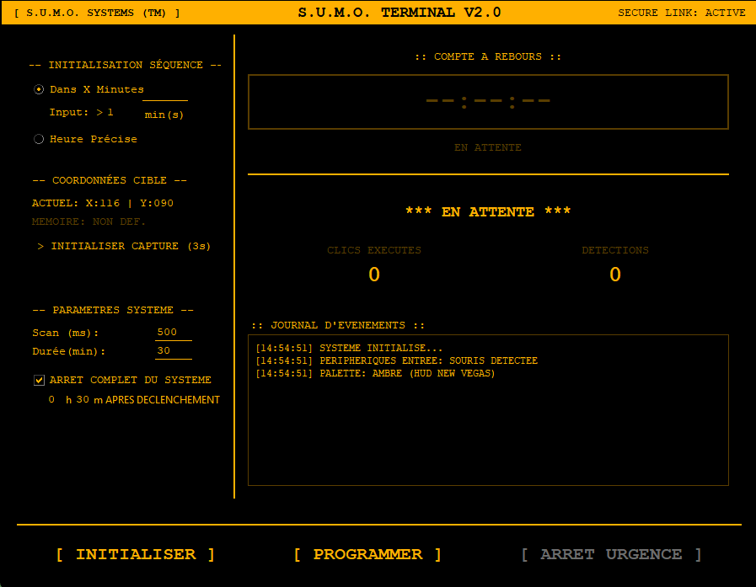Click the [ ARRET URGENCE ] button
This screenshot has height=587, width=756.
point(611,554)
